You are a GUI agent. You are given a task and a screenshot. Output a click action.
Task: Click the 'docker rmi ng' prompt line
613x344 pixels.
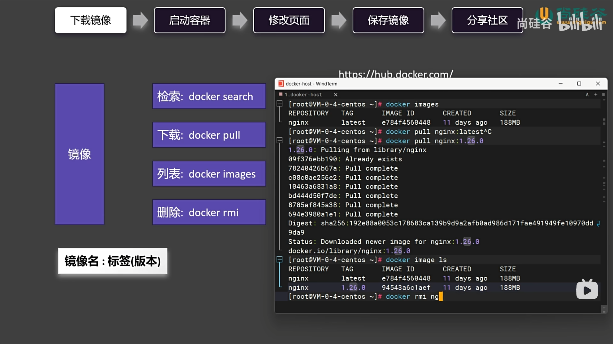click(x=365, y=296)
